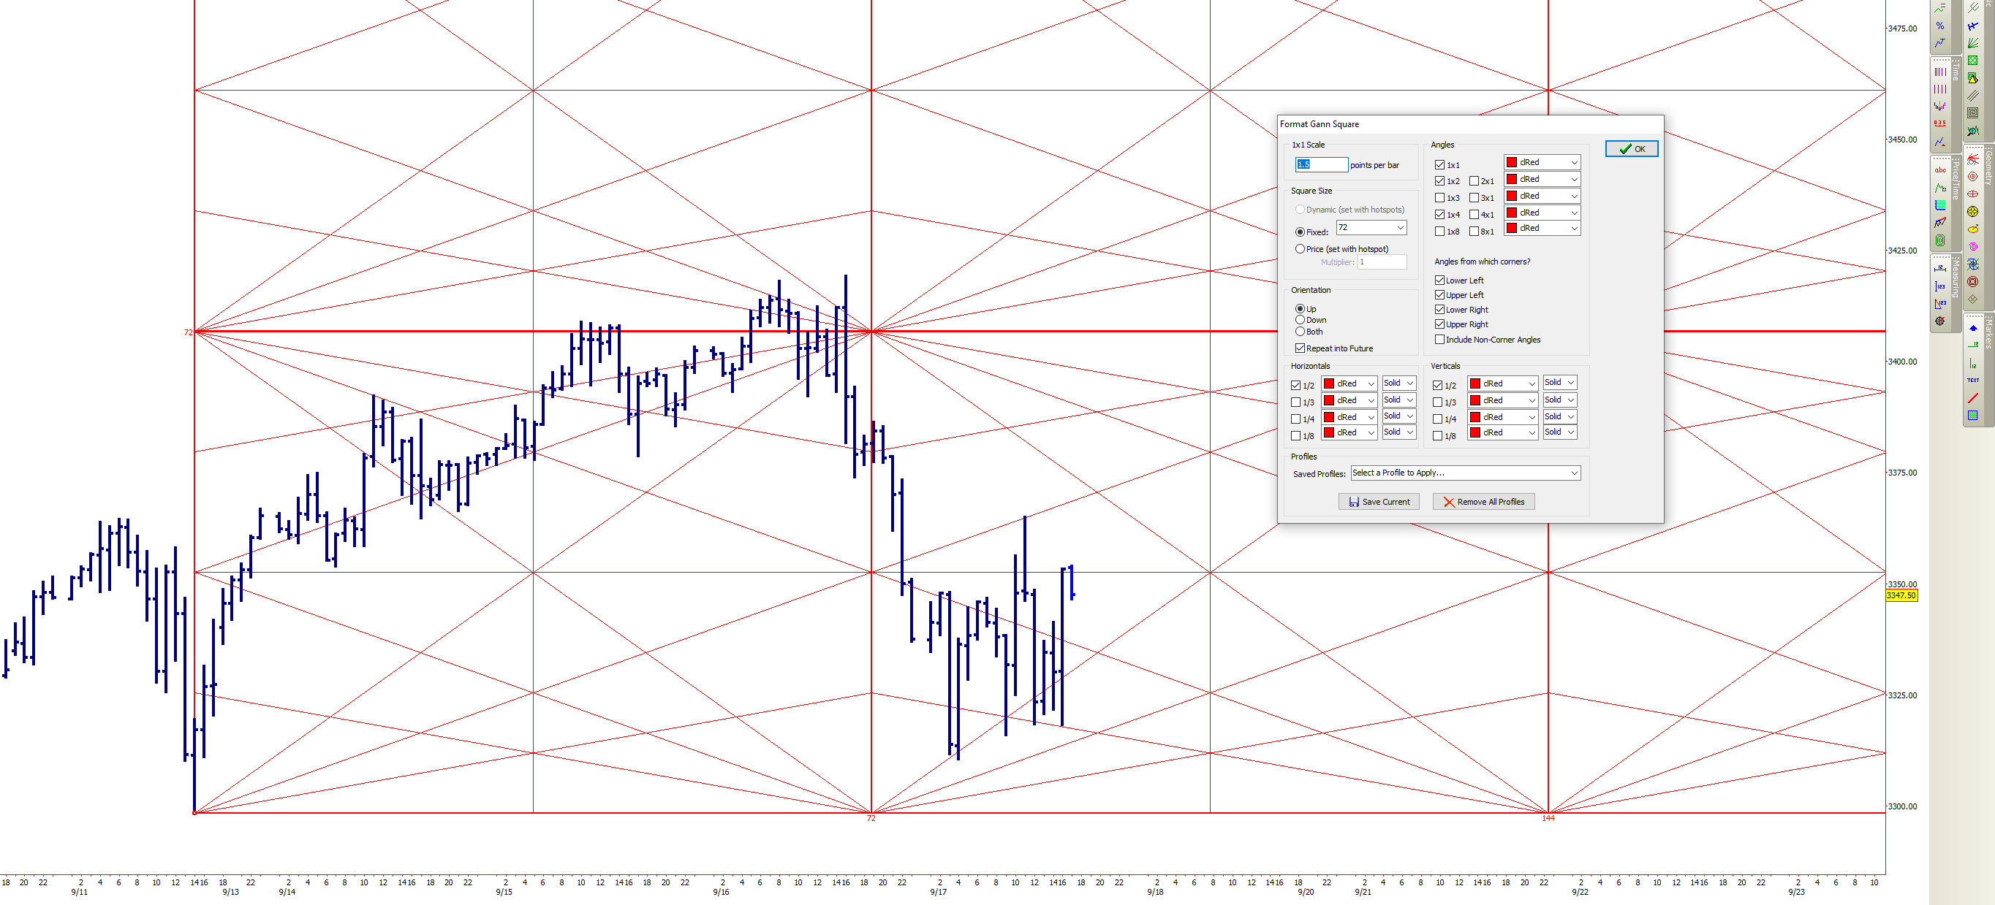Select the red abc wave label tool
Image resolution: width=1995 pixels, height=905 pixels.
click(x=1941, y=170)
